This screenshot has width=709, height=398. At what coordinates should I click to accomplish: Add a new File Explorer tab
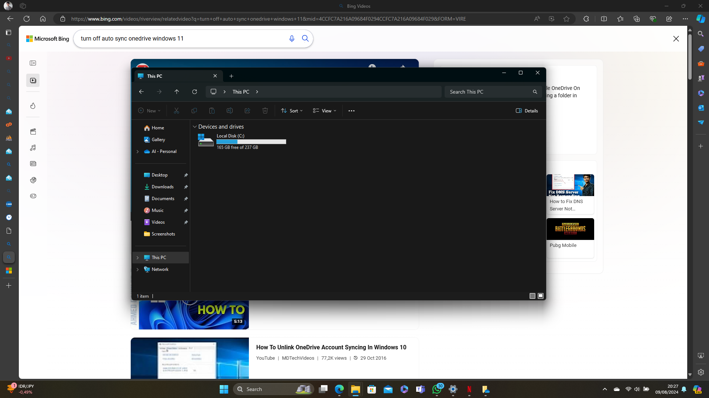tap(232, 76)
